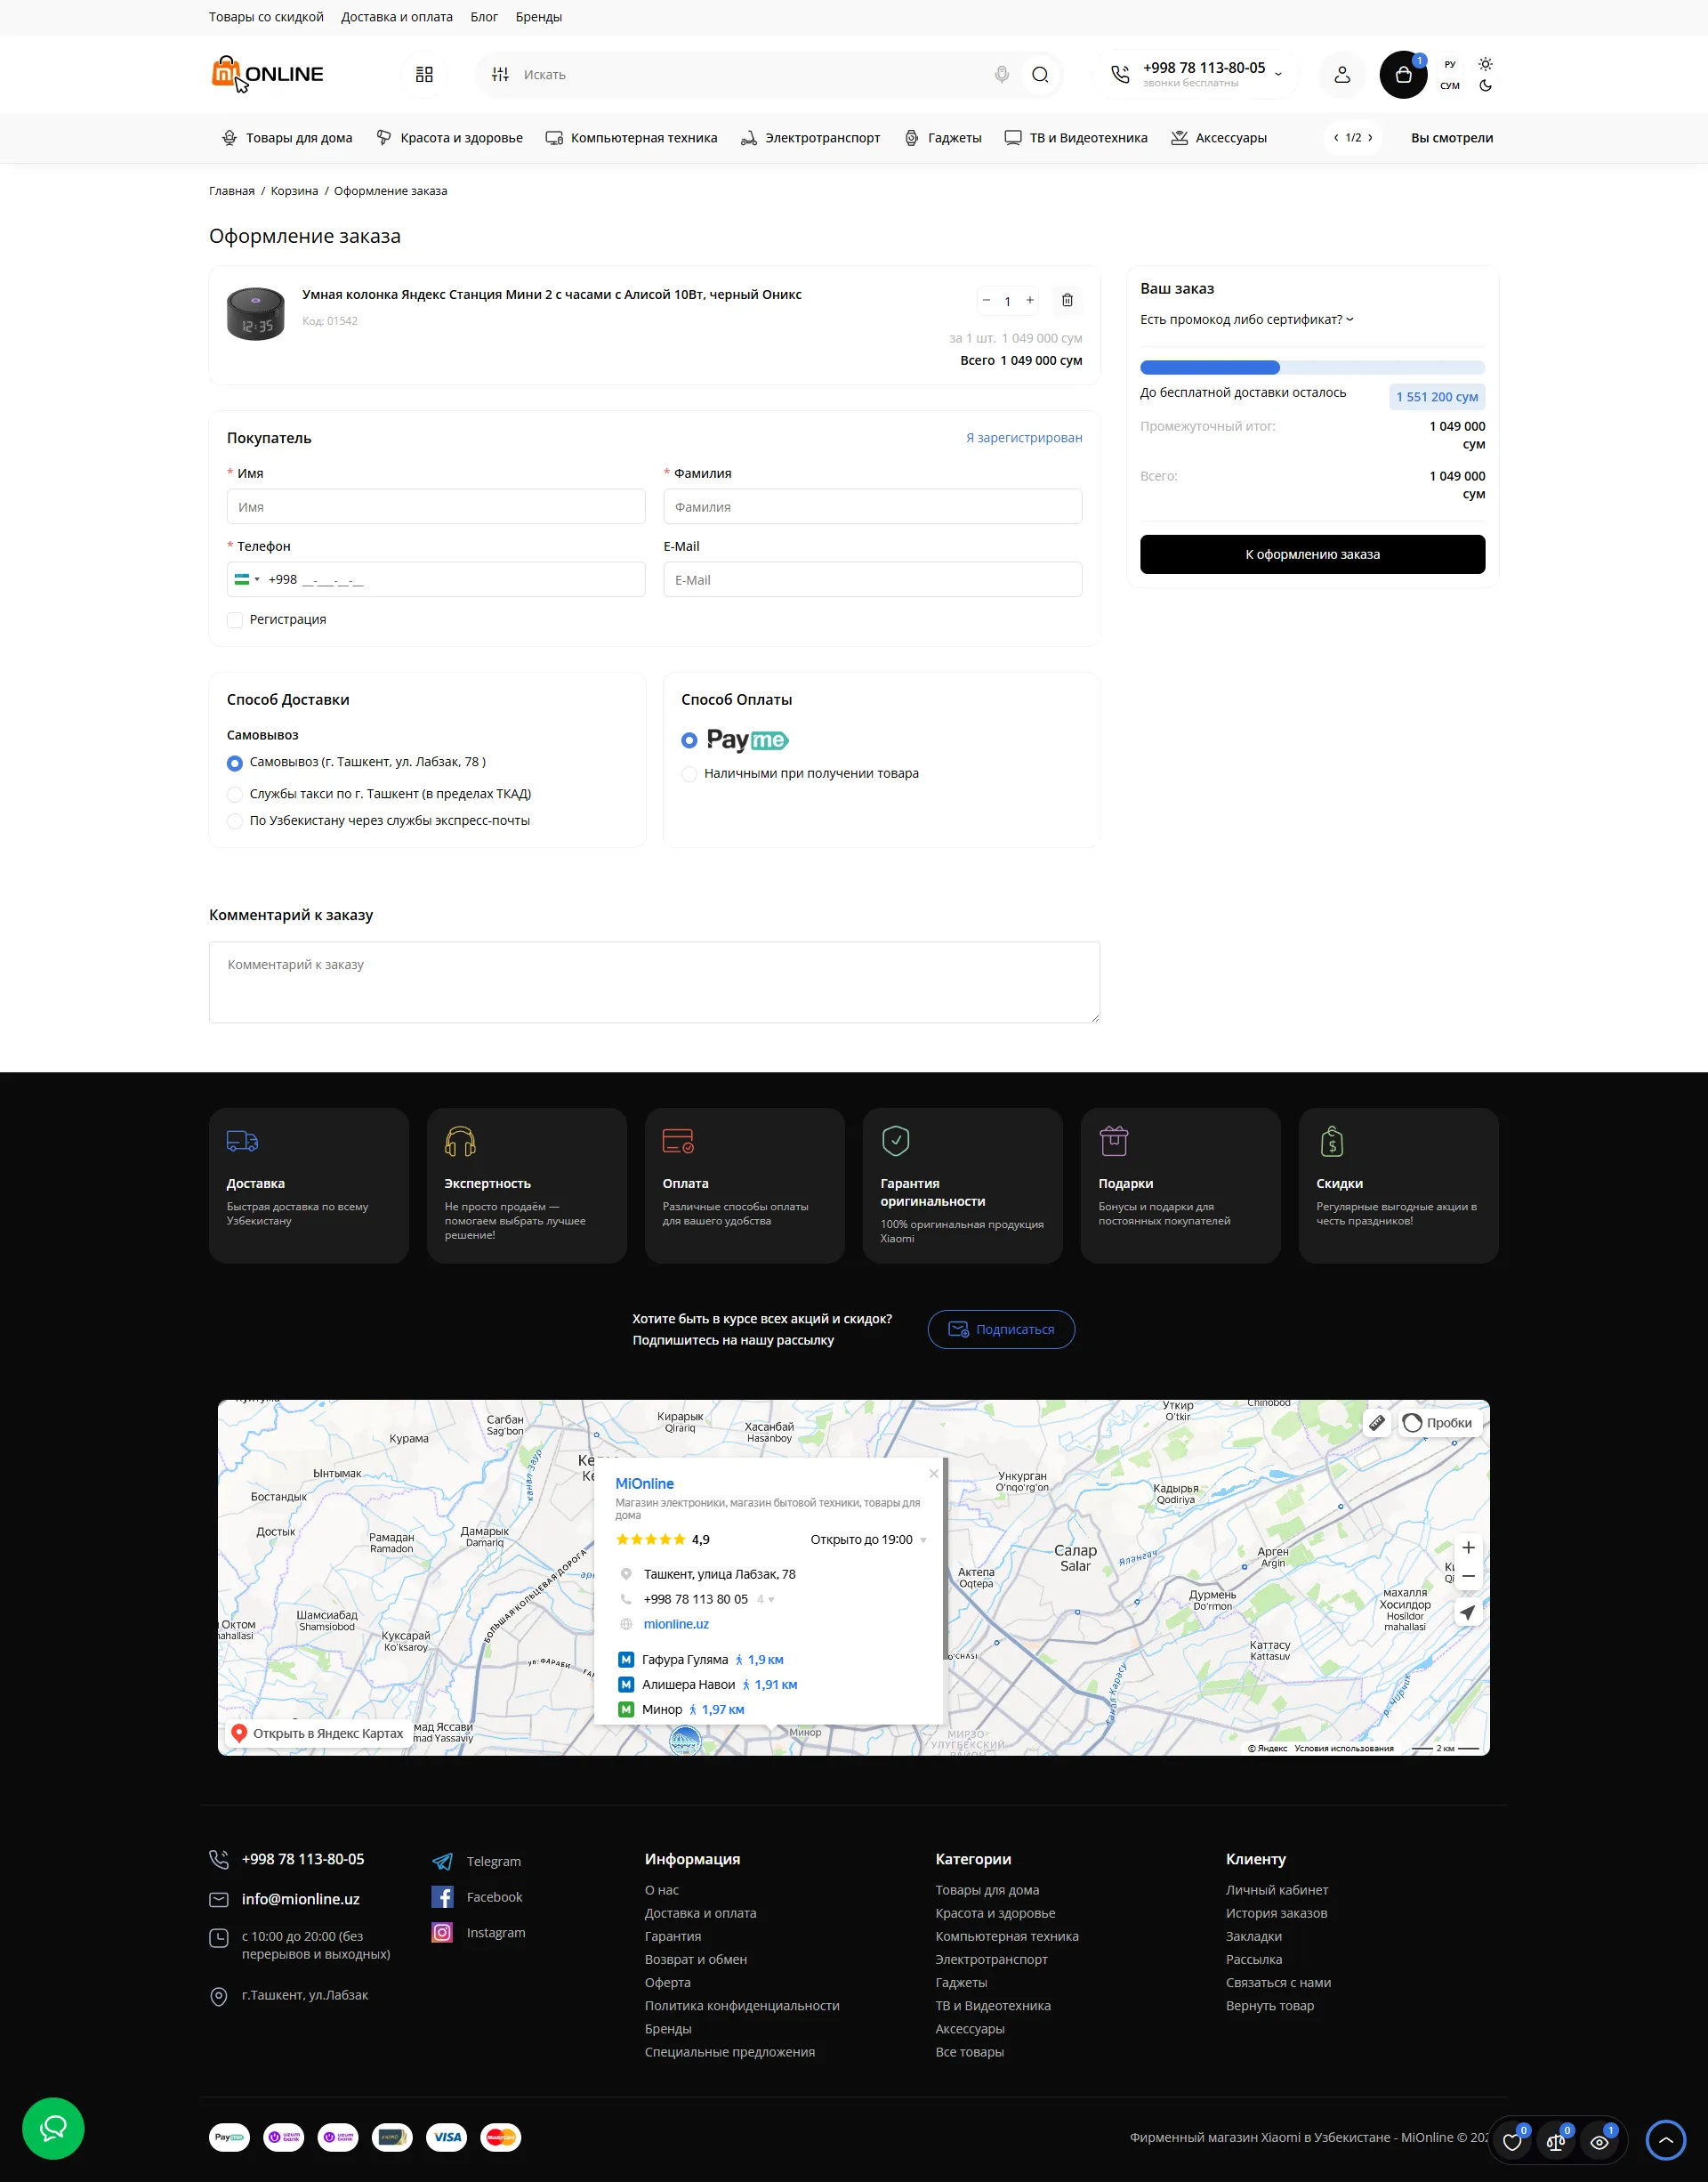Open the СУМ currency selector
The width and height of the screenshot is (1708, 2182).
pyautogui.click(x=1450, y=86)
